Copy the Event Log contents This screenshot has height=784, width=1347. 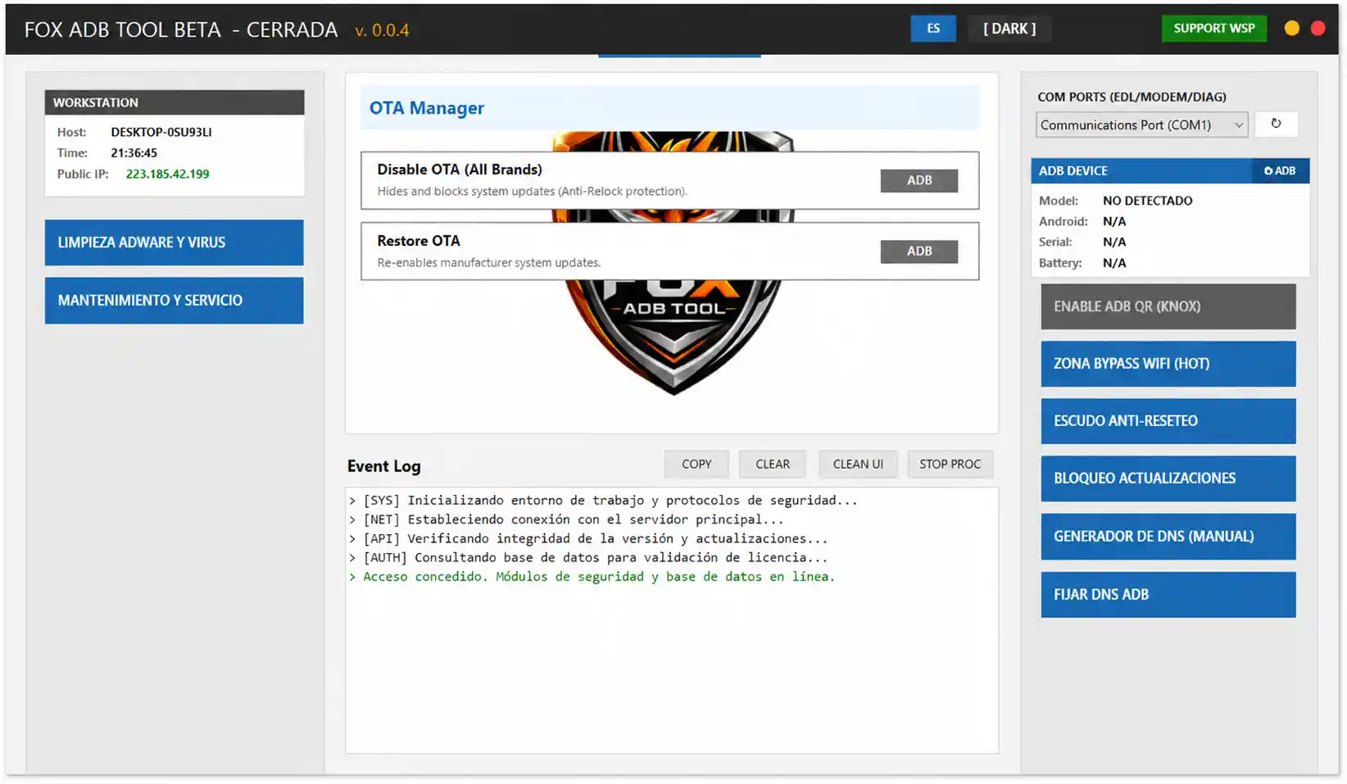[696, 464]
